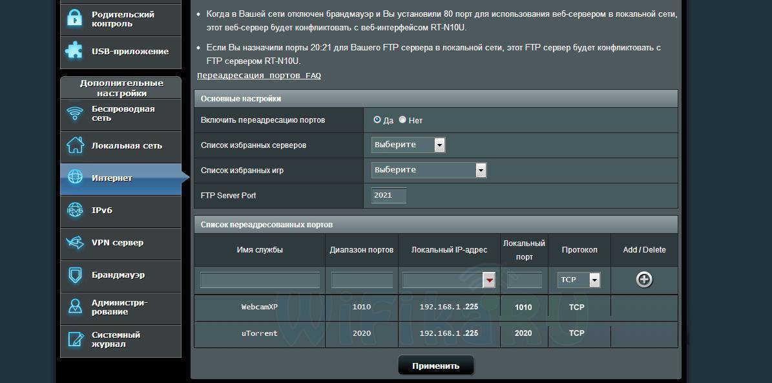
Task: Select 'Да' to enable port forwarding
Action: click(377, 120)
